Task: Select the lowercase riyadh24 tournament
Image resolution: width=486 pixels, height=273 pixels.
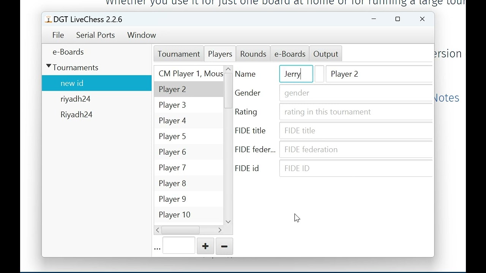Action: [97, 99]
